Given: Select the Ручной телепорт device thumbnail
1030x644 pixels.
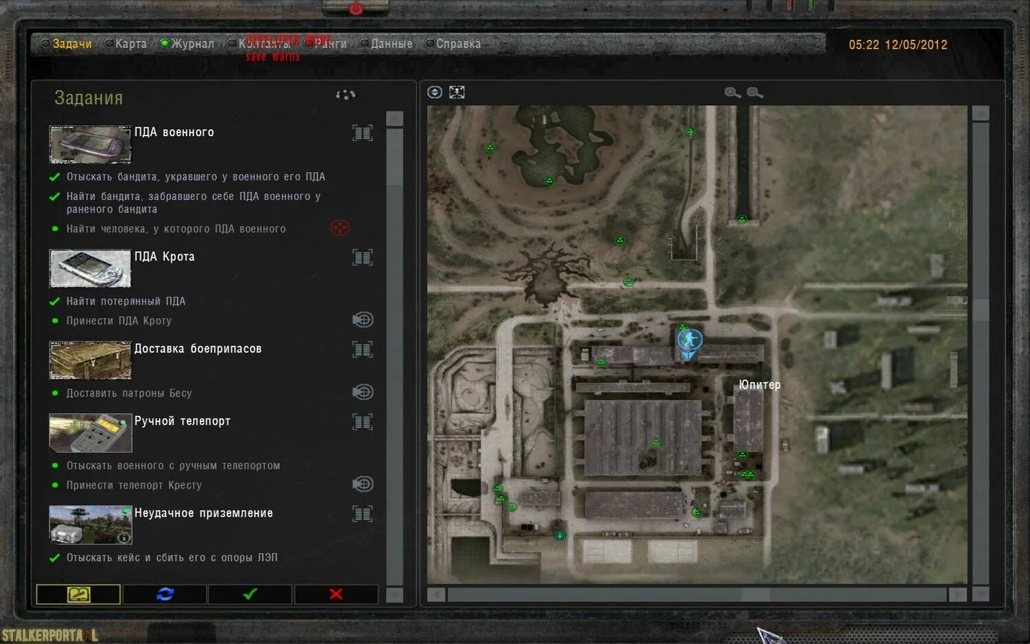Looking at the screenshot, I should [90, 433].
